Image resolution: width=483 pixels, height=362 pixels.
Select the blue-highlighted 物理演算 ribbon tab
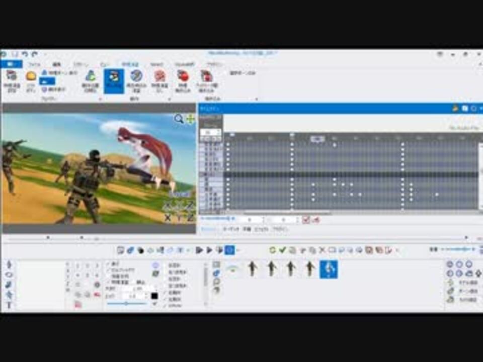[x=130, y=64]
